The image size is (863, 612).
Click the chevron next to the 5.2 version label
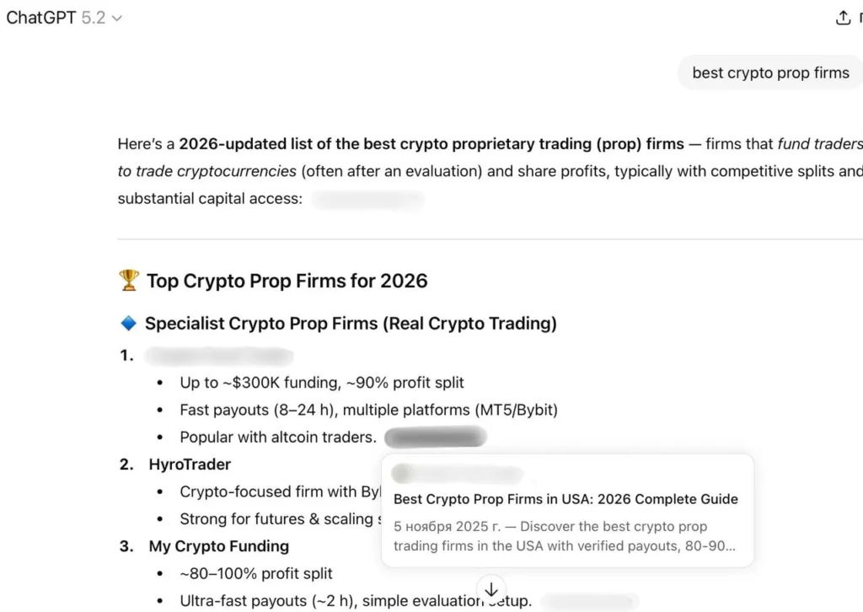pyautogui.click(x=115, y=18)
